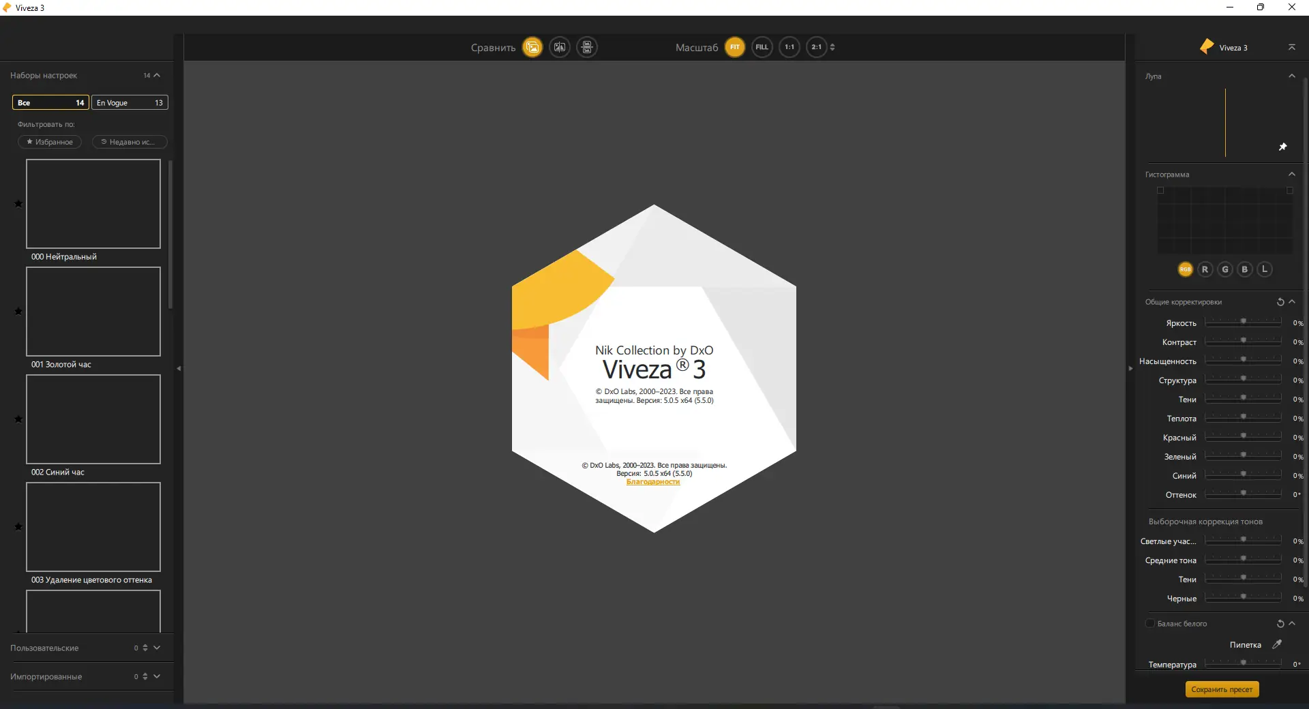Collapse the Лупа section
The image size is (1309, 709).
click(x=1292, y=76)
